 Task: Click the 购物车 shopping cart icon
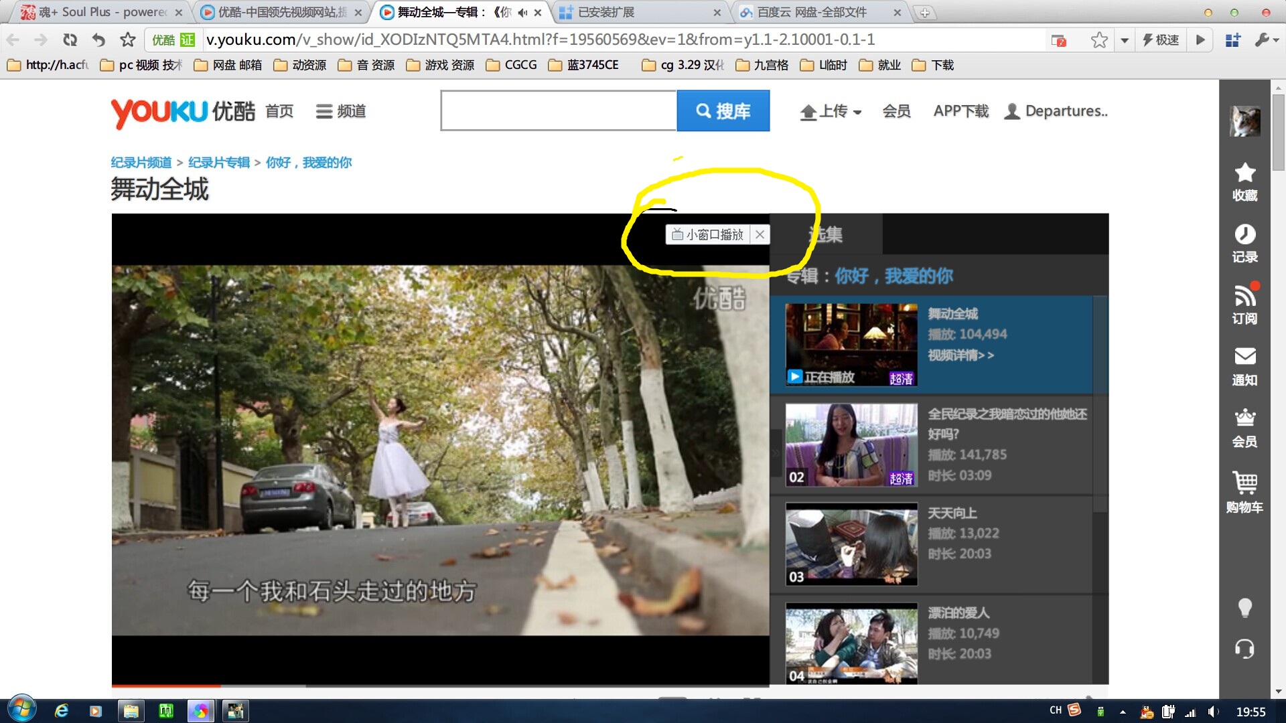click(x=1244, y=483)
